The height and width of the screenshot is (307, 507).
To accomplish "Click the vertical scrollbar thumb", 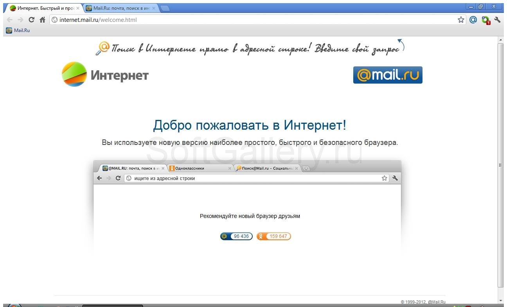I will click(x=501, y=165).
